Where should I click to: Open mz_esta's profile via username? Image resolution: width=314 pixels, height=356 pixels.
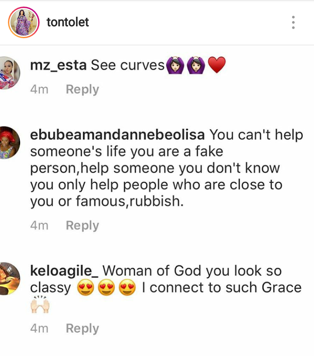[58, 66]
